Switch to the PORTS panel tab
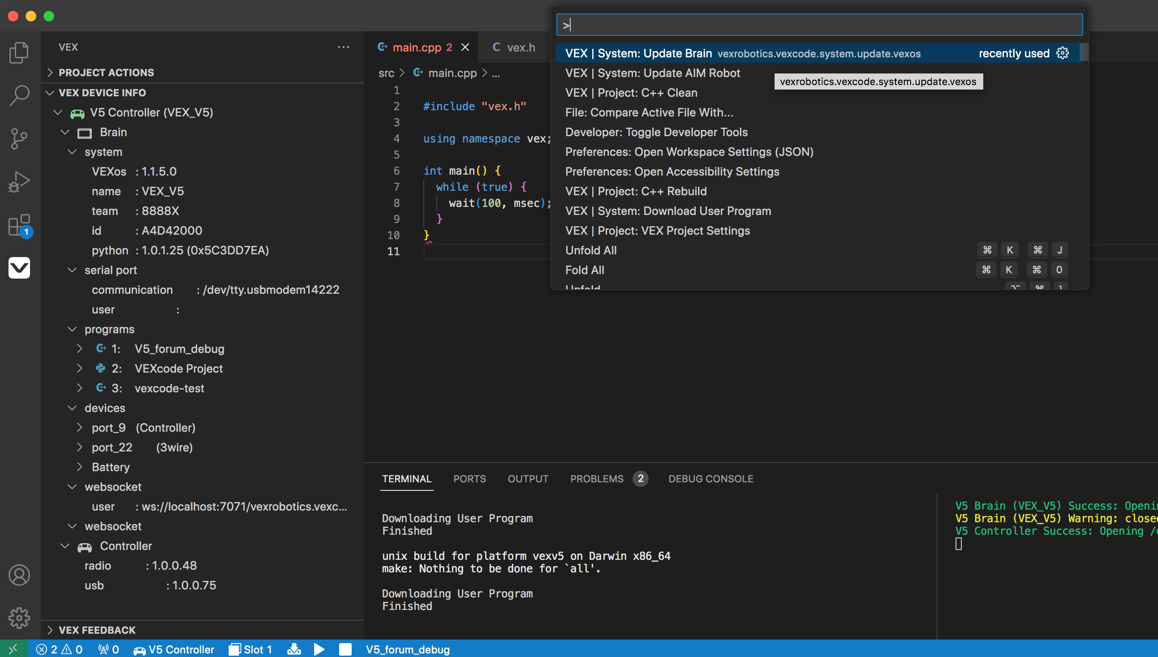 469,479
